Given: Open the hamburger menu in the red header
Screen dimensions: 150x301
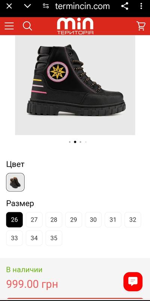Looking at the screenshot, I should [x=9, y=26].
